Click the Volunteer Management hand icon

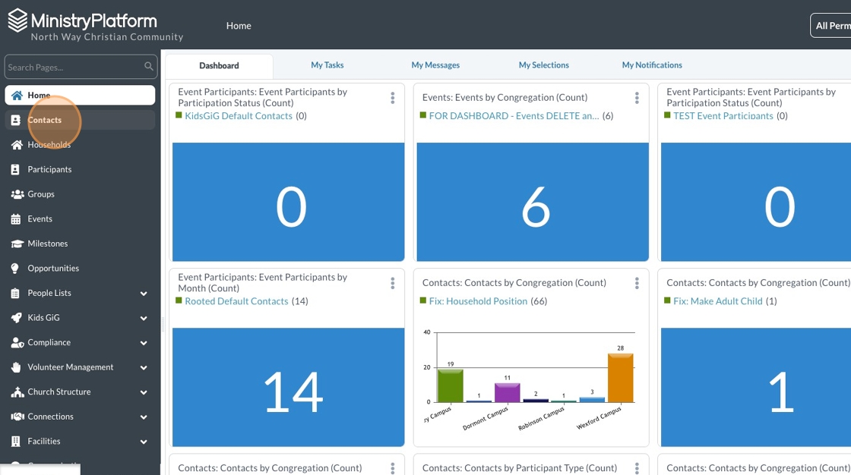tap(16, 367)
